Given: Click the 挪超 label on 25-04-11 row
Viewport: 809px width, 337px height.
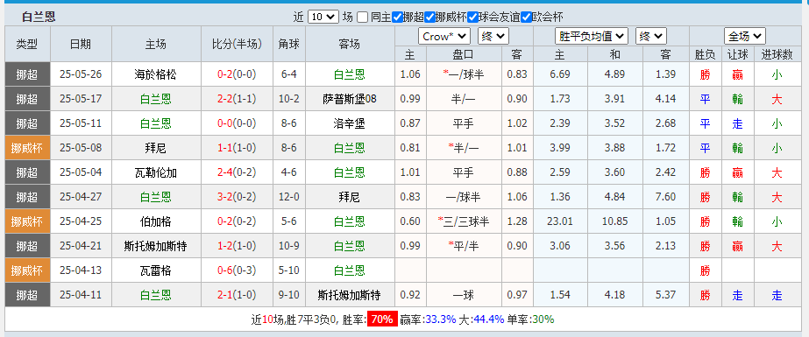Looking at the screenshot, I should 27,295.
